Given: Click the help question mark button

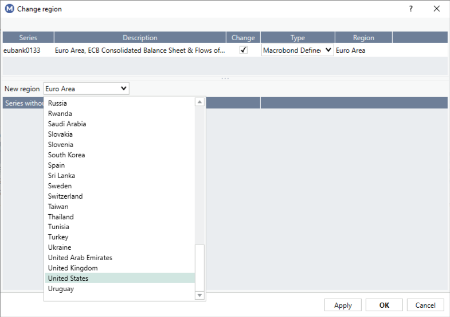Looking at the screenshot, I should 410,9.
